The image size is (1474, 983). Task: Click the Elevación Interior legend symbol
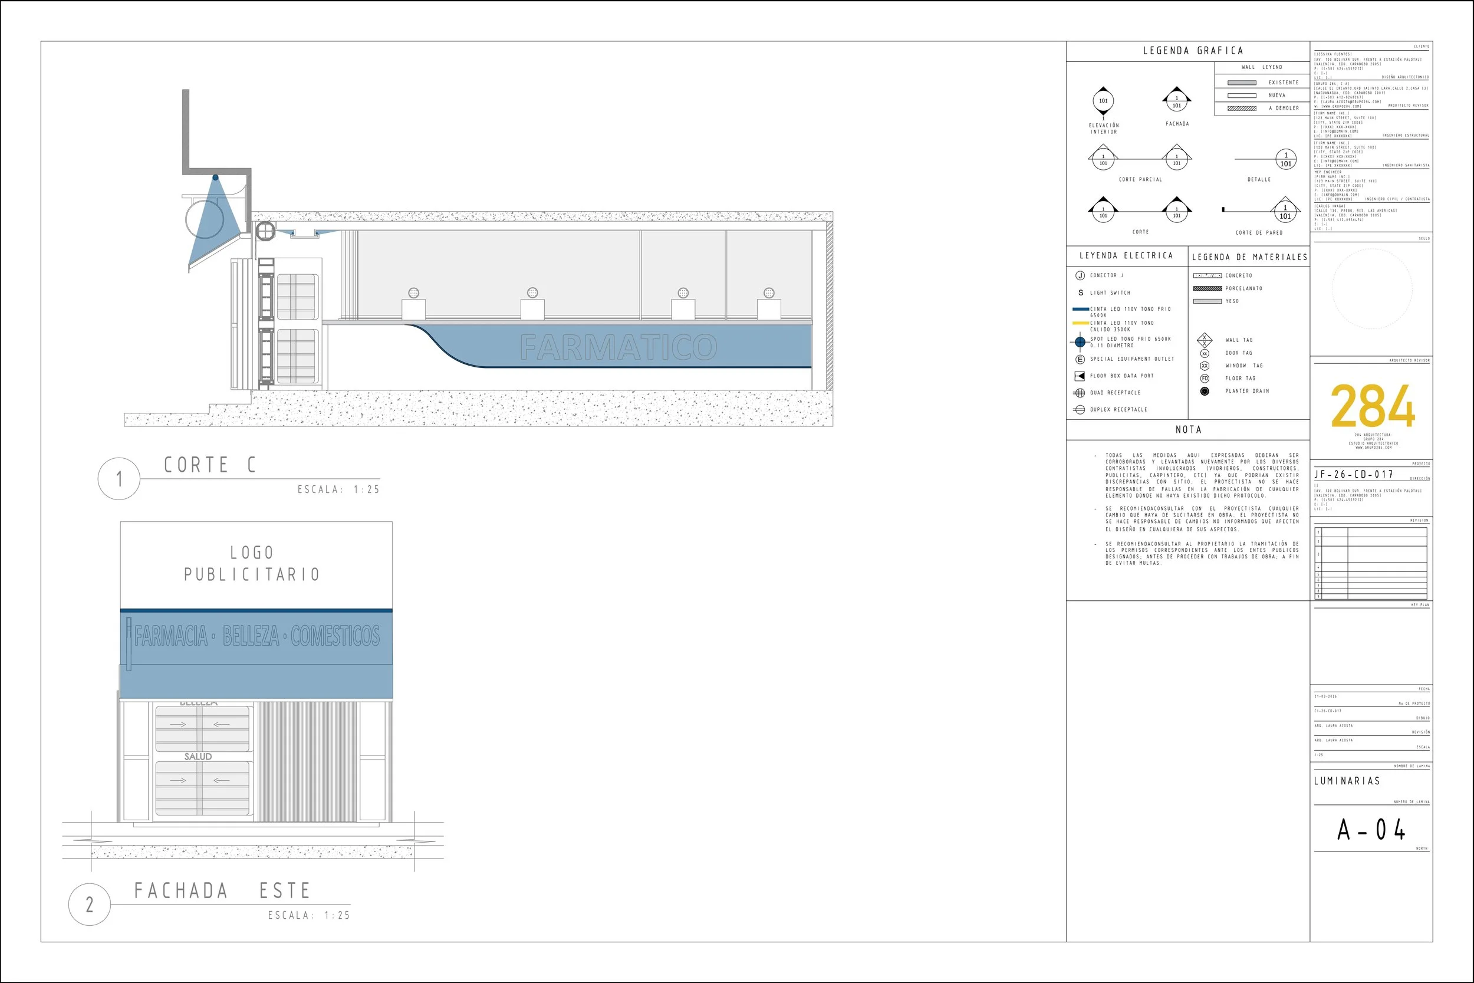pos(1103,101)
